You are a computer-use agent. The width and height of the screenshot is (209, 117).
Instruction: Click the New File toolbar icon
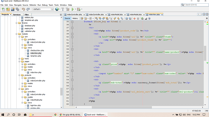(3, 9)
